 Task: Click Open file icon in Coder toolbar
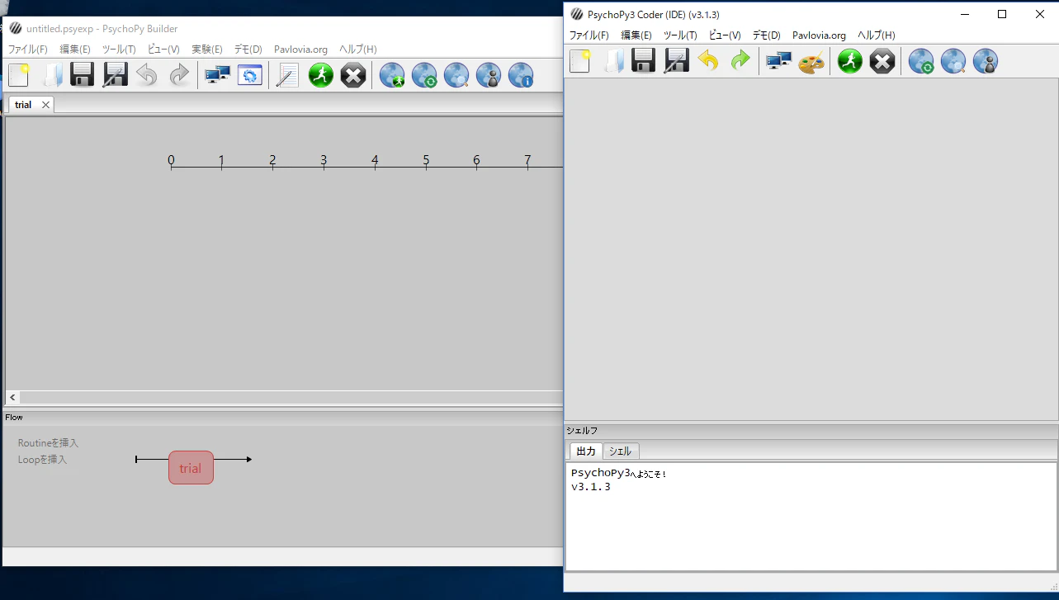pyautogui.click(x=613, y=61)
